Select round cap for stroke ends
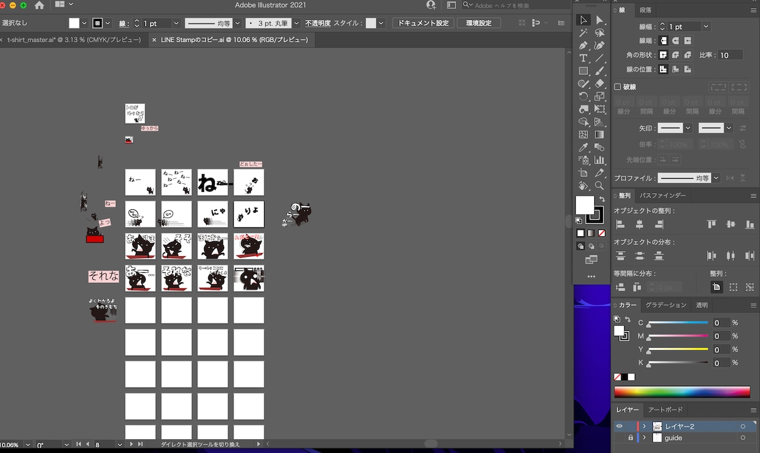The width and height of the screenshot is (760, 453). point(675,41)
